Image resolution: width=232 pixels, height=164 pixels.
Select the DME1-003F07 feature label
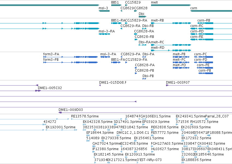pyautogui.click(x=178, y=83)
